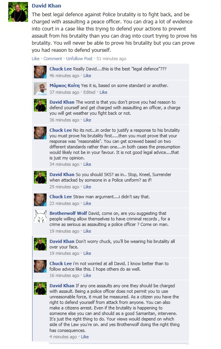Click Comment link under main post
This screenshot has width=221, height=349.
point(52,59)
